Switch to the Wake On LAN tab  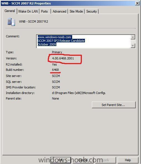click(x=28, y=11)
